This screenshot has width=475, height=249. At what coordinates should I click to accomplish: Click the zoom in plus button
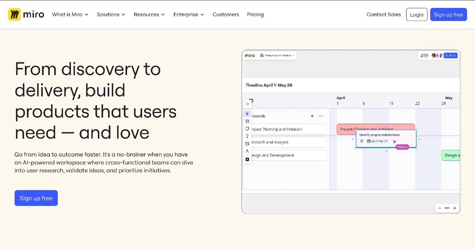click(455, 208)
